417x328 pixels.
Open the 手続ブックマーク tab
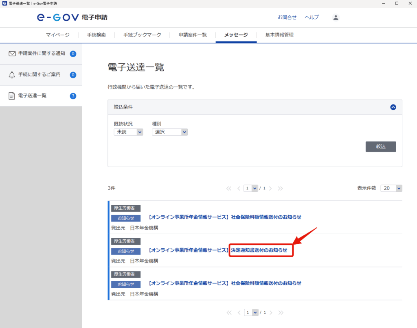142,35
